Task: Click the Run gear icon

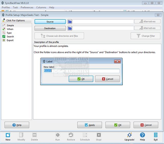Action: click(57, 135)
